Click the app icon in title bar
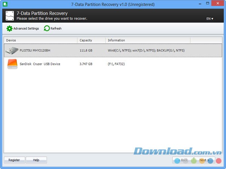 tap(5, 4)
